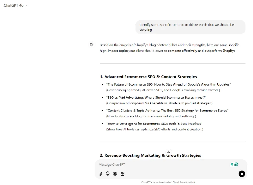Click bold phrase 'high-impact topics'
The height and width of the screenshot is (185, 253).
point(113,51)
